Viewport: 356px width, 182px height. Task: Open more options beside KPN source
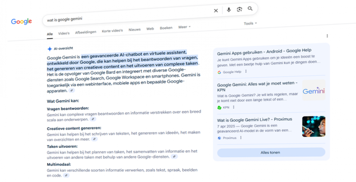[x=234, y=107]
